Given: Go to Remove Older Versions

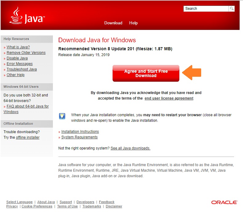Looking at the screenshot, I should 26,53.
